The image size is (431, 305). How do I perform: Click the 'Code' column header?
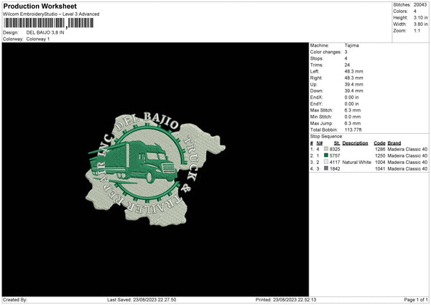[379, 143]
